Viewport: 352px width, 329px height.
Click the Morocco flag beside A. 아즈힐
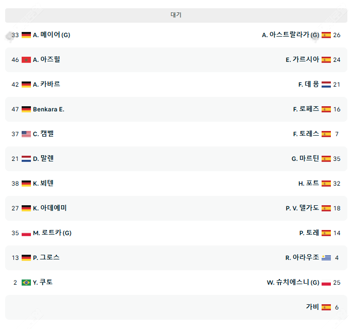[x=26, y=60]
